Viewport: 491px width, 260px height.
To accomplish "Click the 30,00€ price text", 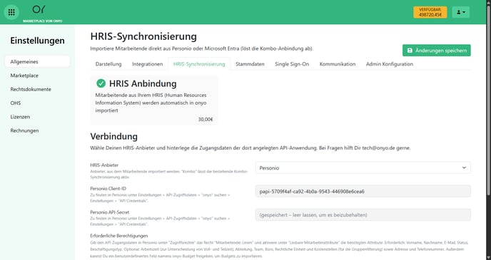I will (x=206, y=120).
